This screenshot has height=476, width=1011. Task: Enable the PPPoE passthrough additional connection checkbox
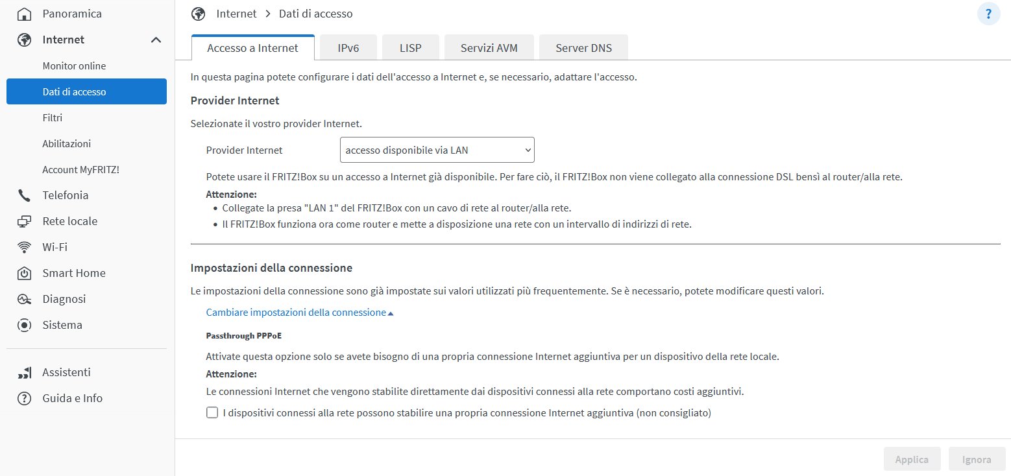(x=212, y=412)
